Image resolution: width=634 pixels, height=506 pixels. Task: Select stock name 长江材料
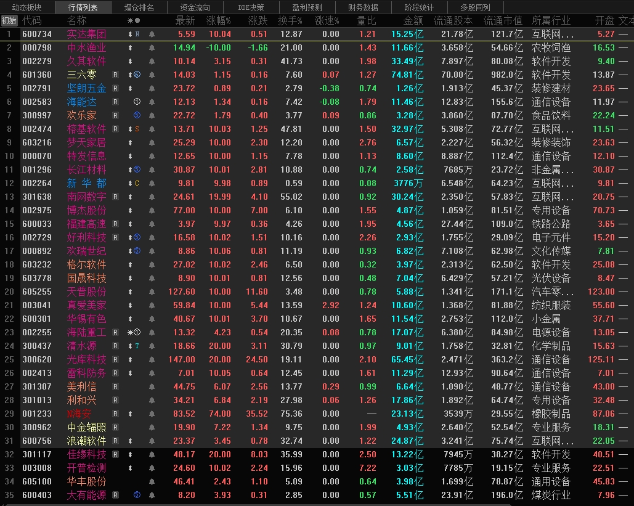pyautogui.click(x=86, y=170)
